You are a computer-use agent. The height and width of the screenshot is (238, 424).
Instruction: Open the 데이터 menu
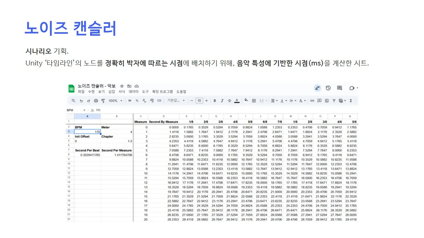click(x=133, y=92)
